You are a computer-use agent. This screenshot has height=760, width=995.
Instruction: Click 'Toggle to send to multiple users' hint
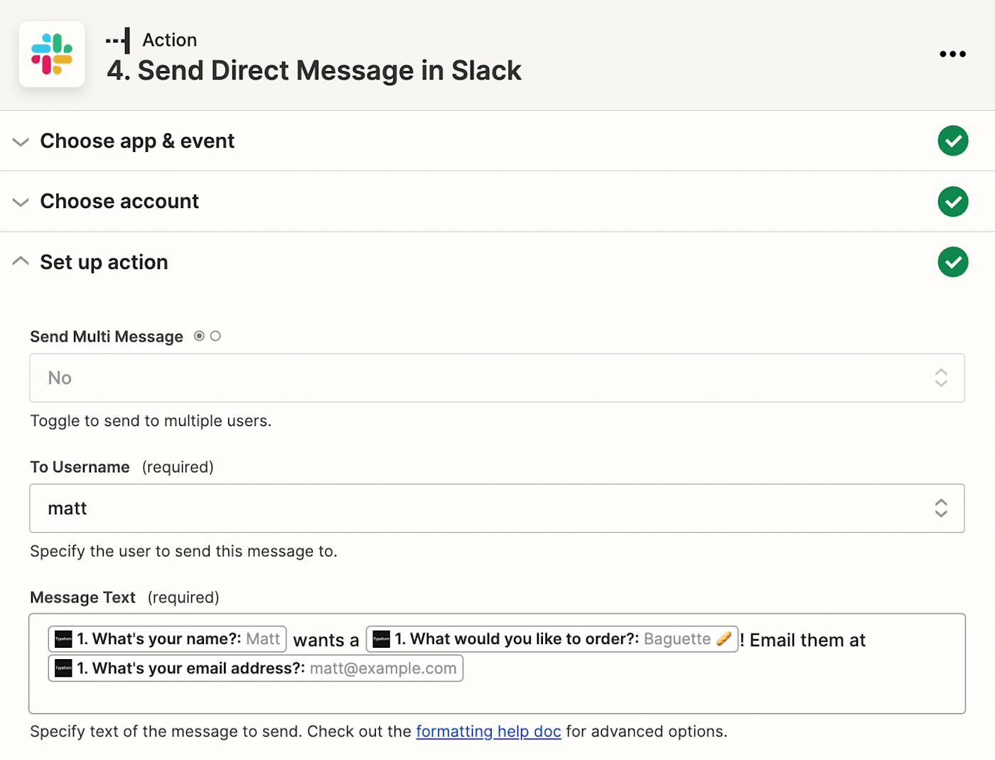[x=151, y=421]
